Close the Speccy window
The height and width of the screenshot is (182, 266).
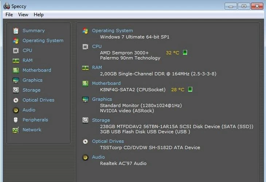[257, 6]
